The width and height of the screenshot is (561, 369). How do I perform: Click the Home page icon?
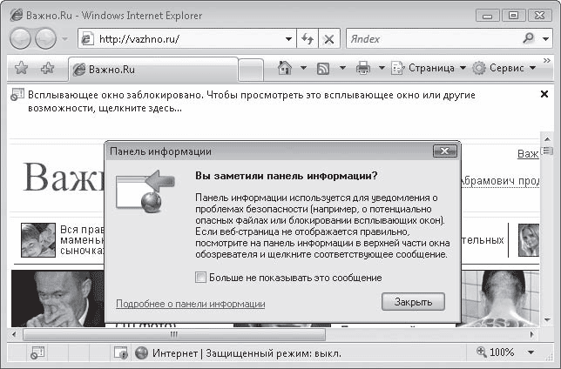[x=284, y=67]
